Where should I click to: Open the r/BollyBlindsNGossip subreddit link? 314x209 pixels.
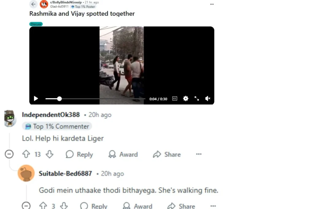[x=66, y=2]
